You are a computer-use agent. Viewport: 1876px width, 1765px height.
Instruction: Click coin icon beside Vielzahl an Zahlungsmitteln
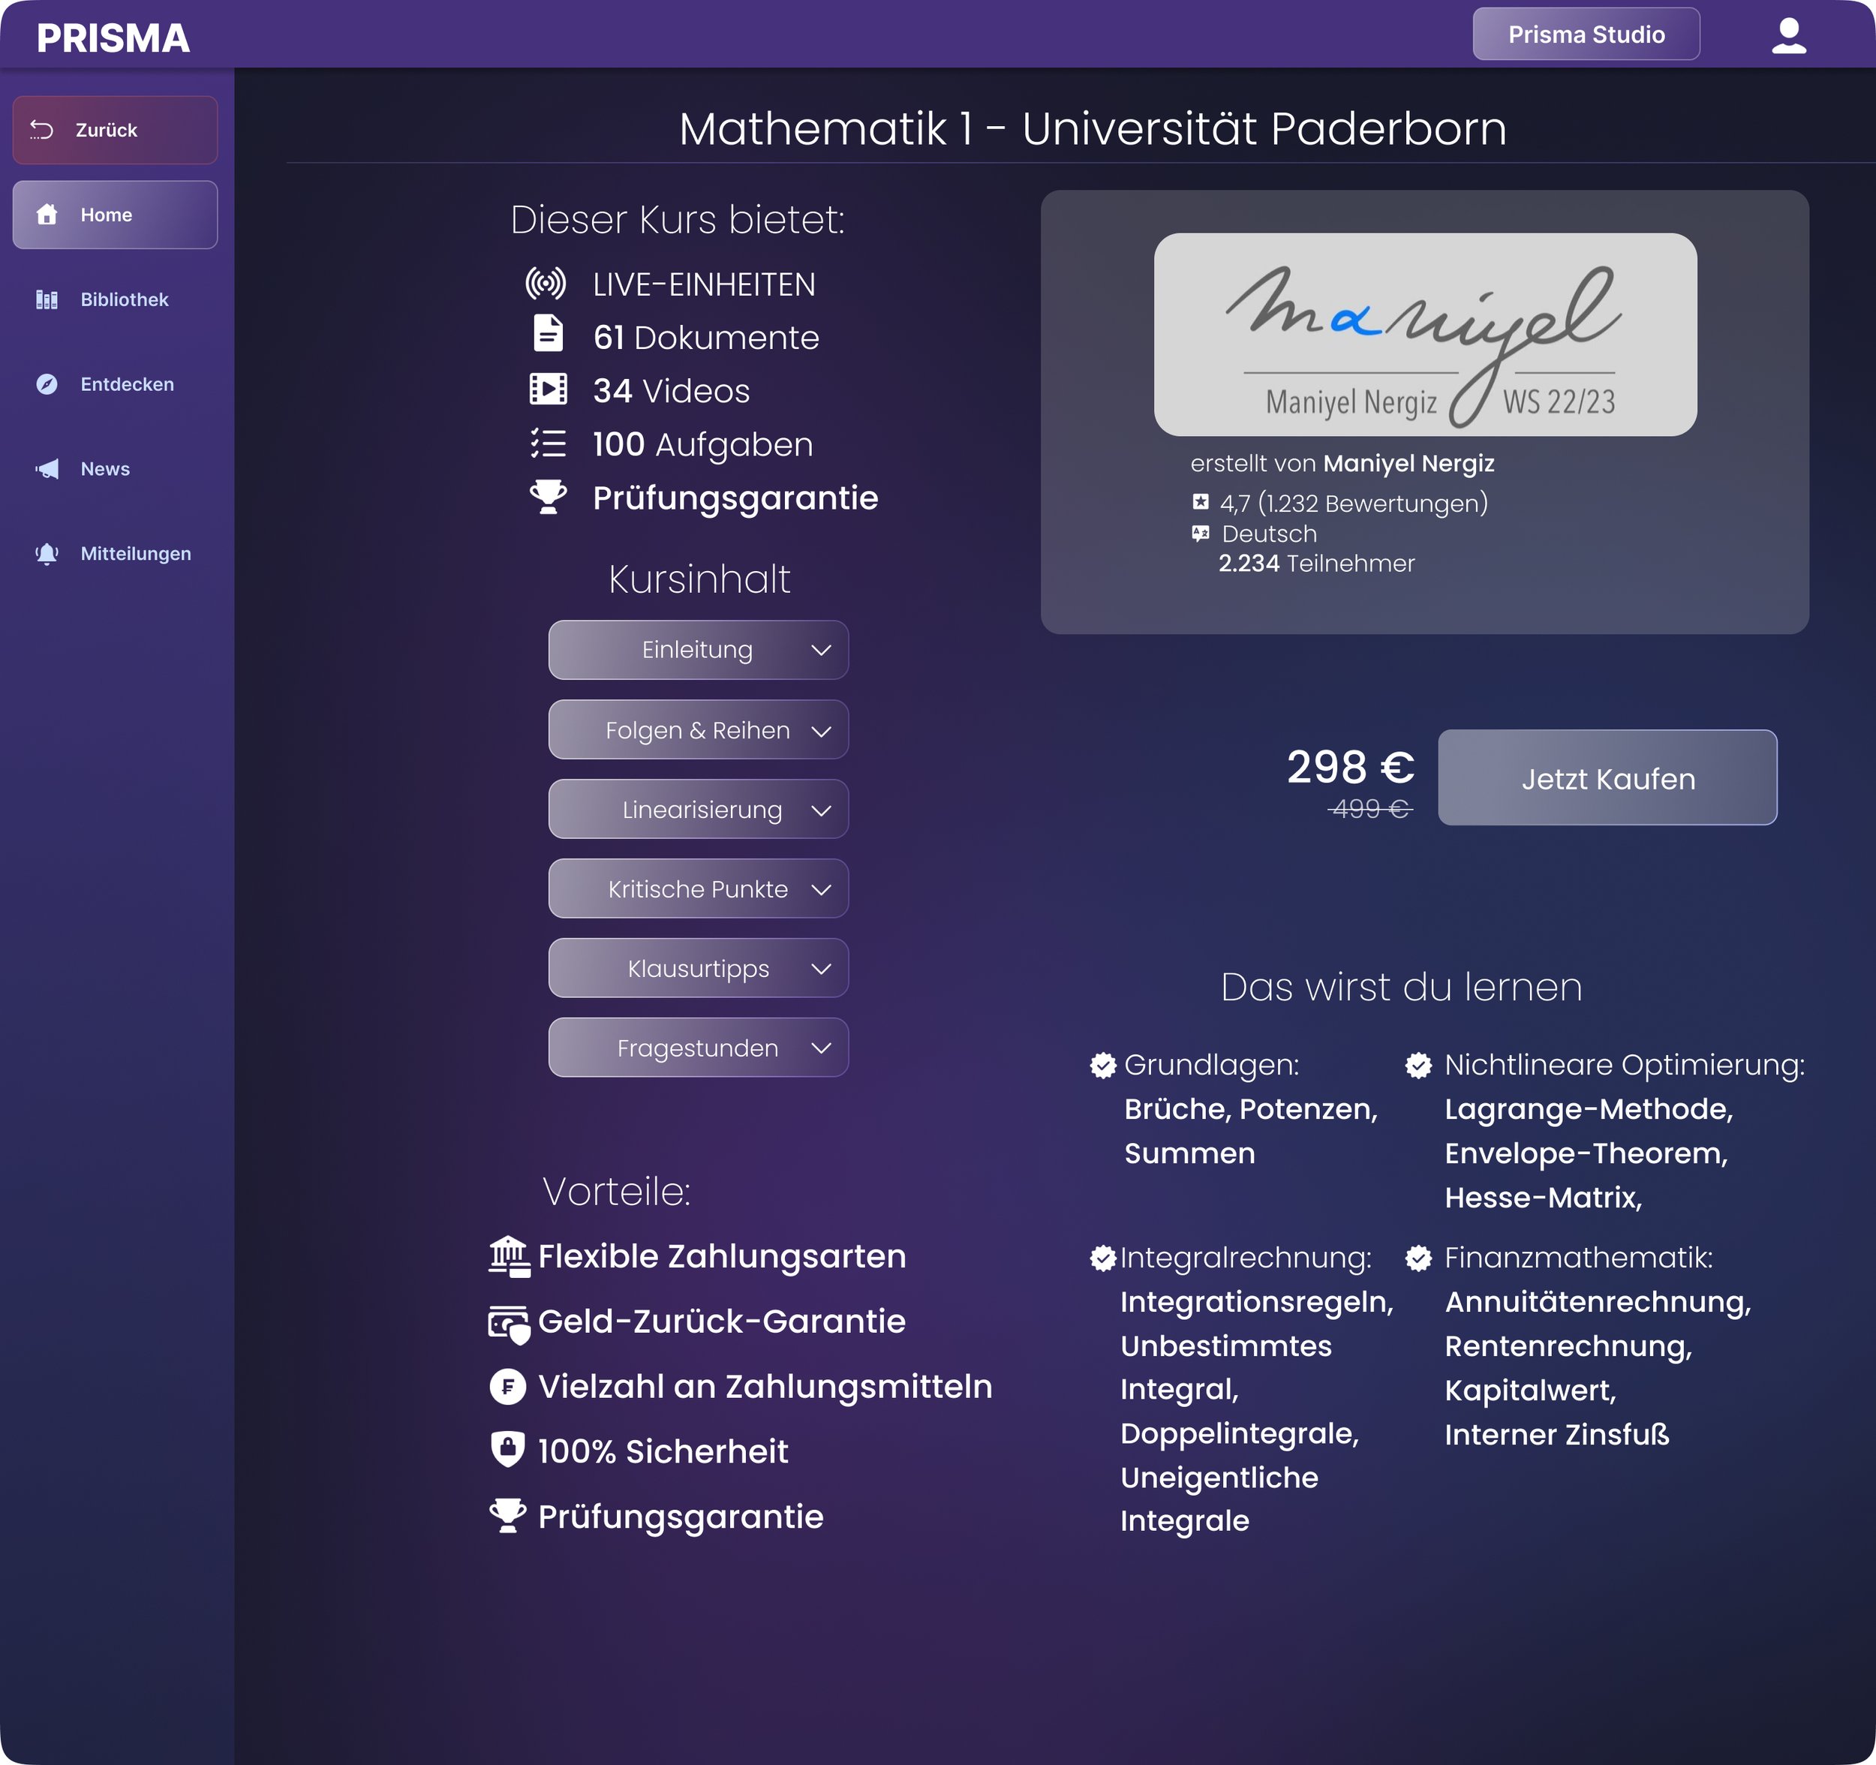[x=508, y=1387]
